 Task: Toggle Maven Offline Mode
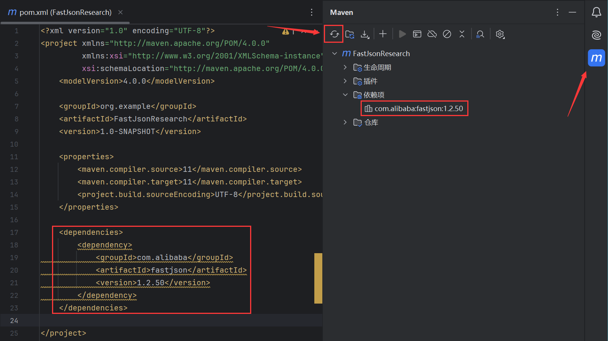[432, 34]
